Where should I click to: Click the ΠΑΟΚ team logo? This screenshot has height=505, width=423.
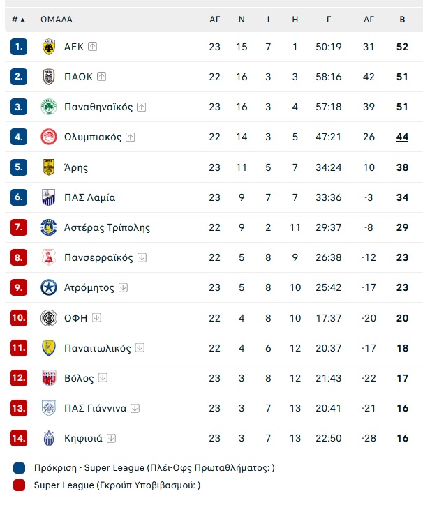tap(49, 77)
